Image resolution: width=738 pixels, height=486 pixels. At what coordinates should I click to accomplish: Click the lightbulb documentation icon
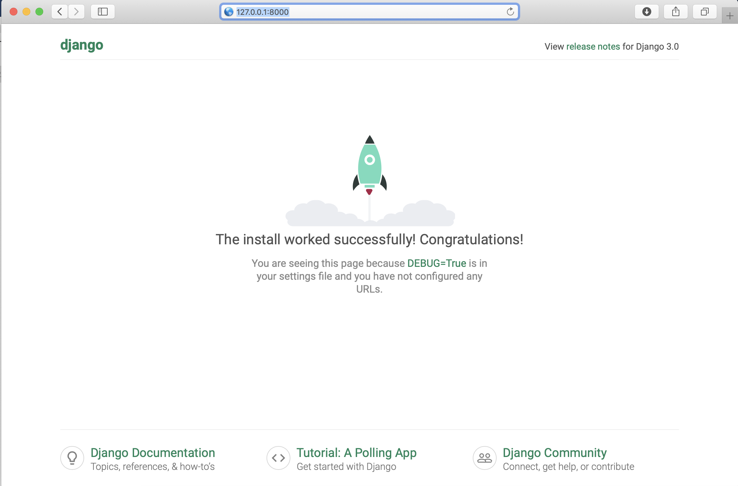pos(72,458)
